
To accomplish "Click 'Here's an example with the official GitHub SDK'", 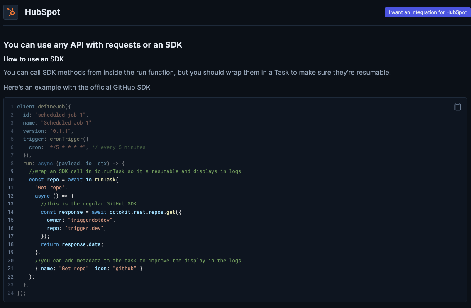I will click(x=77, y=88).
